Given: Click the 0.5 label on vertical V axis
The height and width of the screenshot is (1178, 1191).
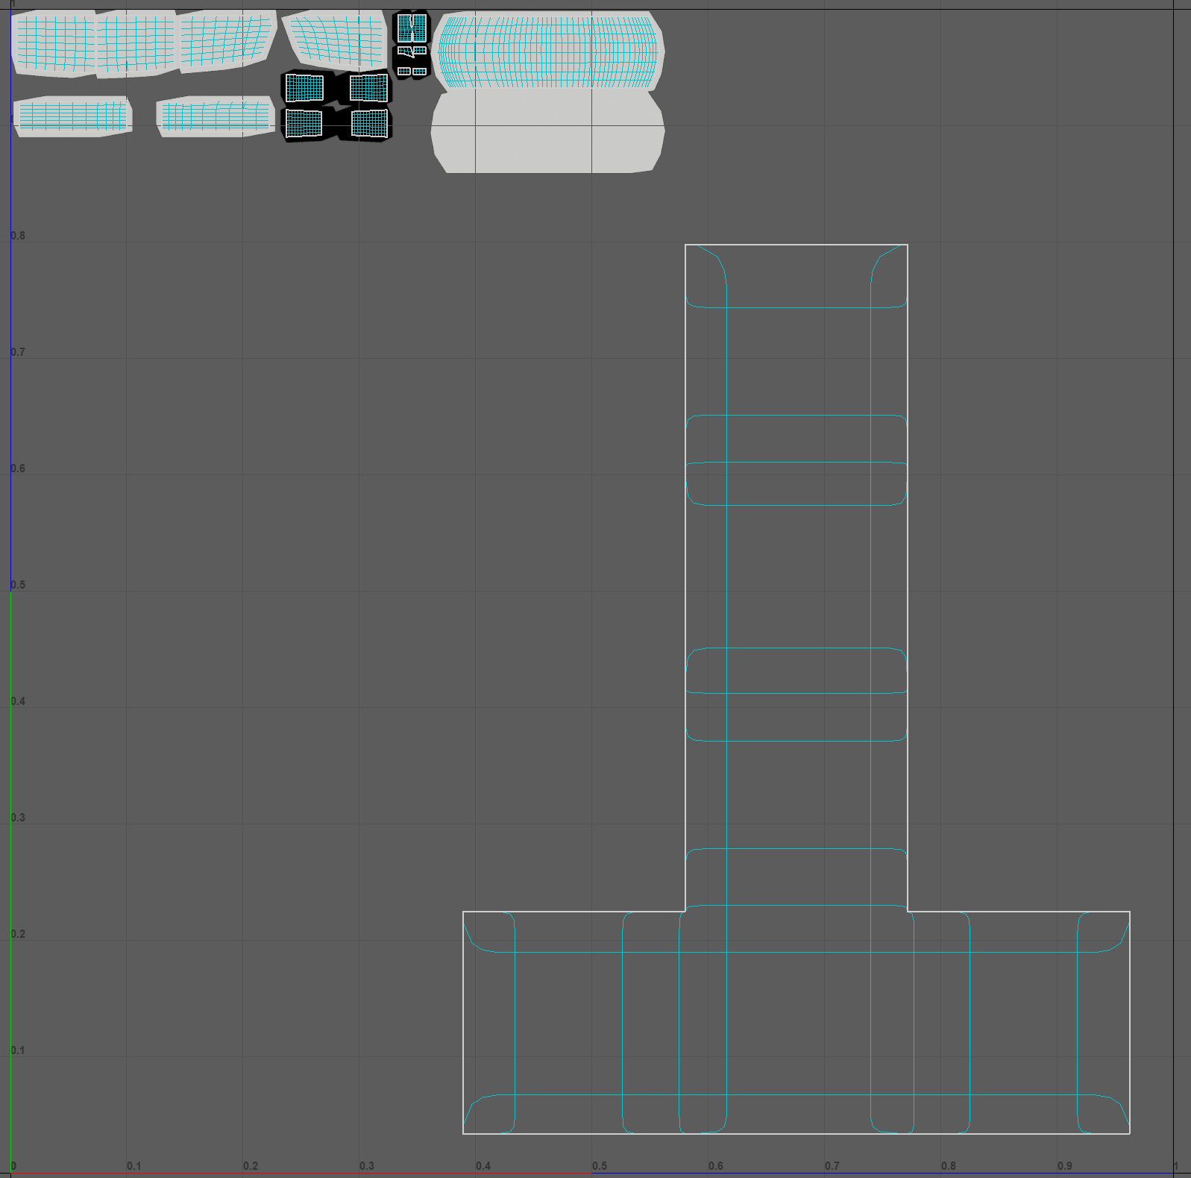Looking at the screenshot, I should pos(18,585).
